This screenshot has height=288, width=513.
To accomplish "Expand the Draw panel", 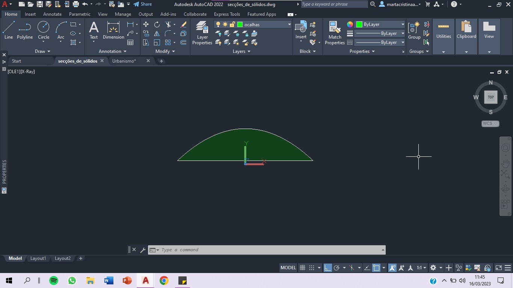I will pos(42,51).
